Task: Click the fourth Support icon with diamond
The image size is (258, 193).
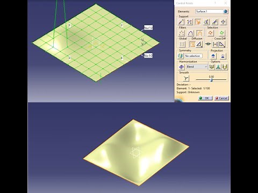Action: tap(206, 22)
